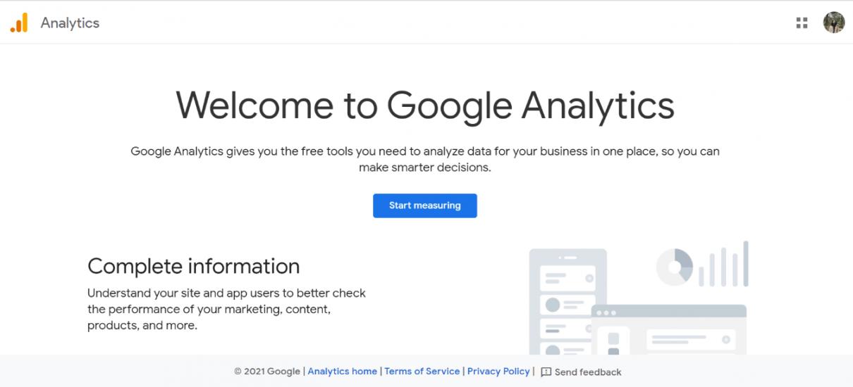This screenshot has width=853, height=387.
Task: Click the orange Analytics logo icon
Action: [19, 23]
